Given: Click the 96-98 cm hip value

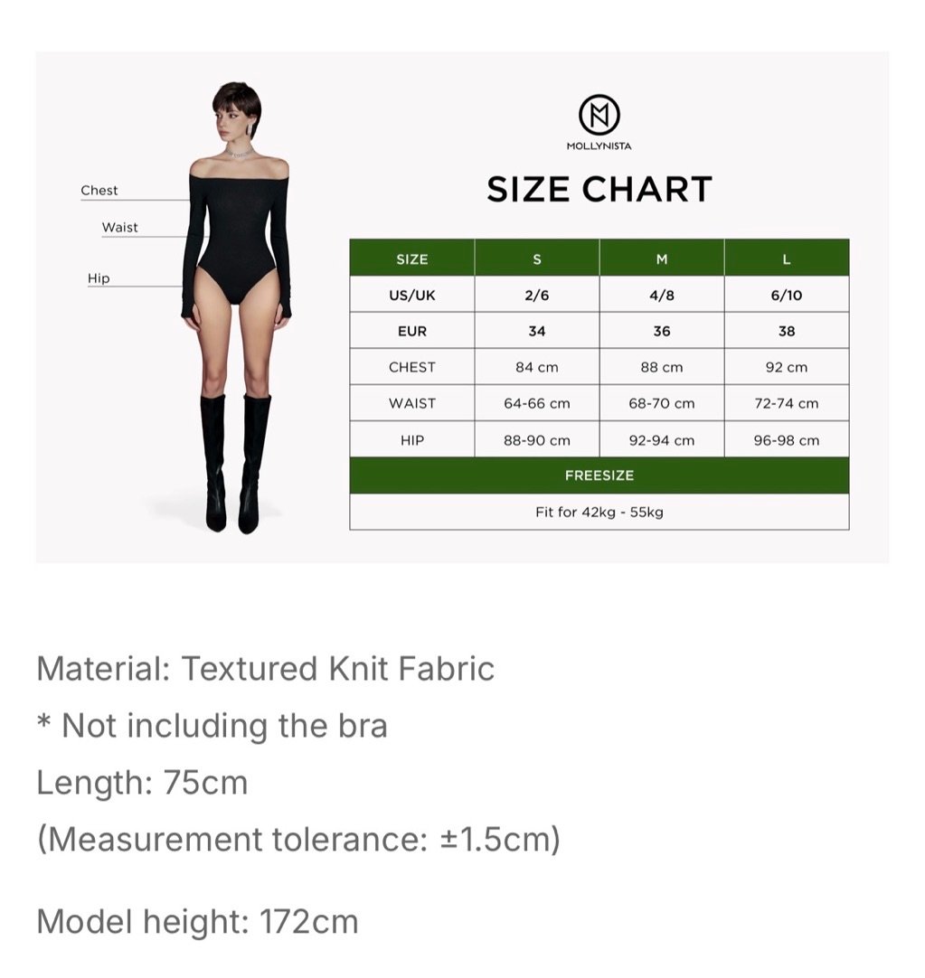Looking at the screenshot, I should 787,439.
